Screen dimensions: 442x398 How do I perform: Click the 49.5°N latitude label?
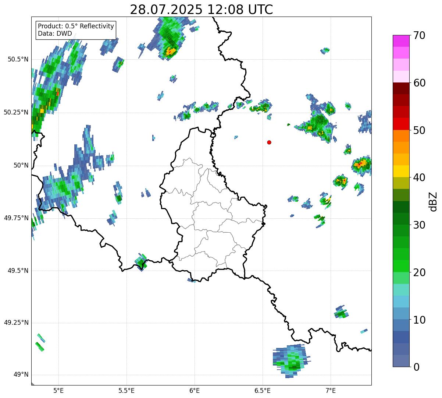[18, 271]
